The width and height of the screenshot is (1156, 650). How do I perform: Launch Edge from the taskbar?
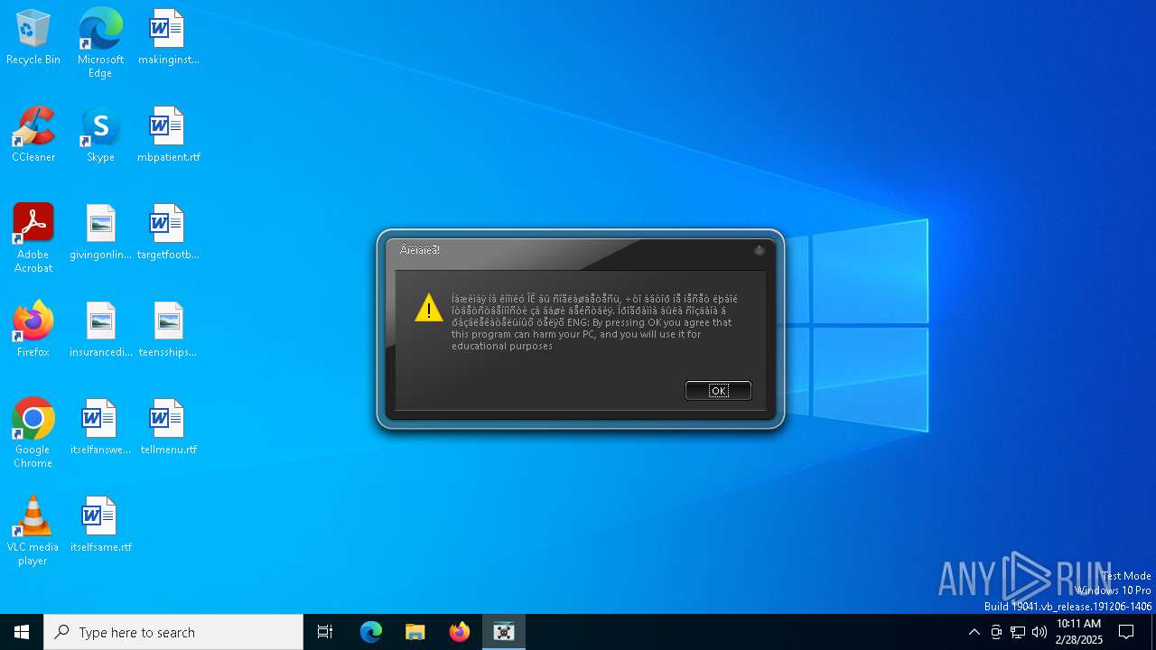click(x=371, y=632)
